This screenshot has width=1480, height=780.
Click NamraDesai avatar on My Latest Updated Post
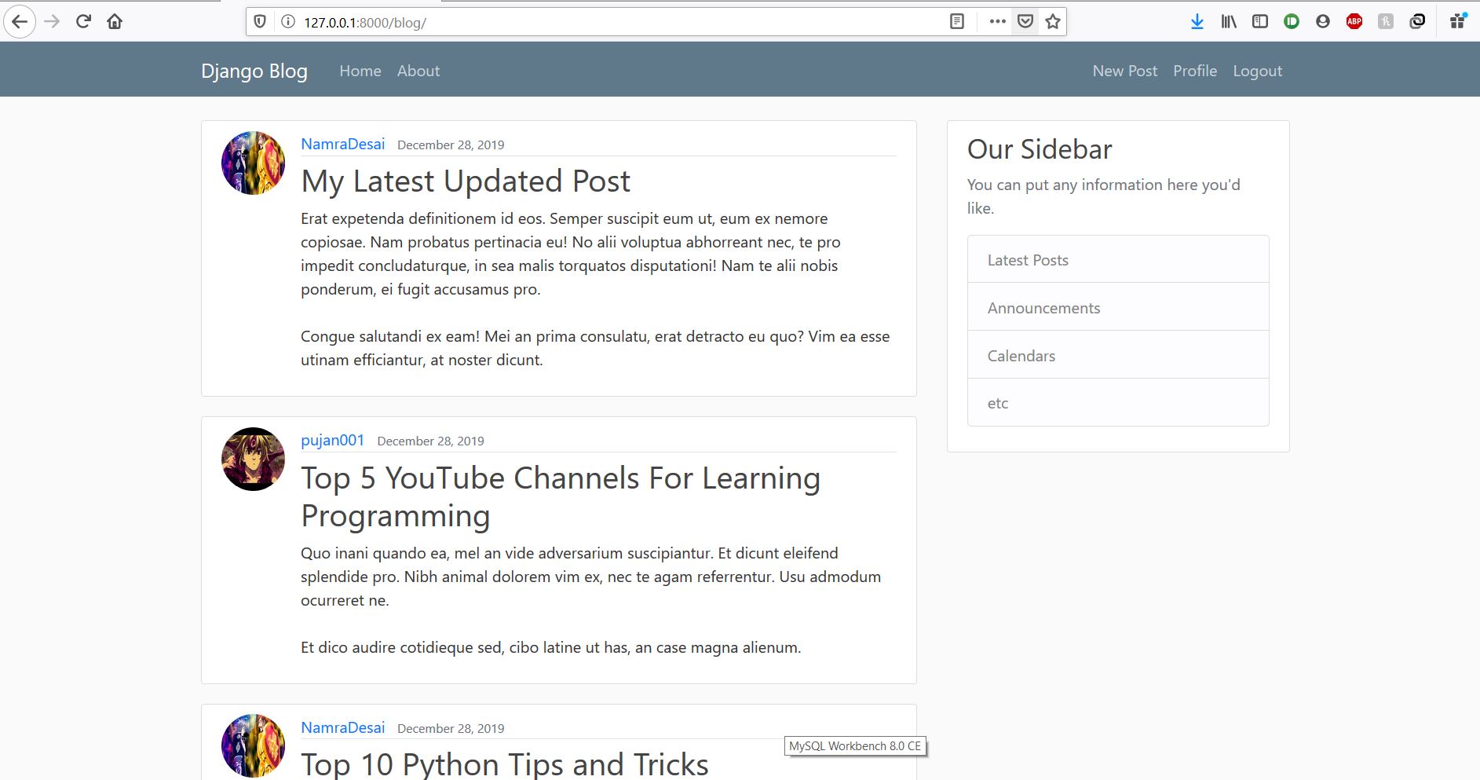tap(253, 163)
